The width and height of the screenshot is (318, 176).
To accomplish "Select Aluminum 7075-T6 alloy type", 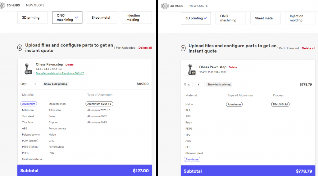I will 99,110.
